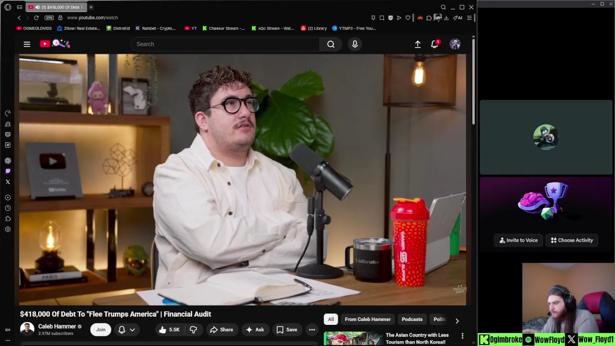Open sidebar Extensions cube icon

point(8,219)
